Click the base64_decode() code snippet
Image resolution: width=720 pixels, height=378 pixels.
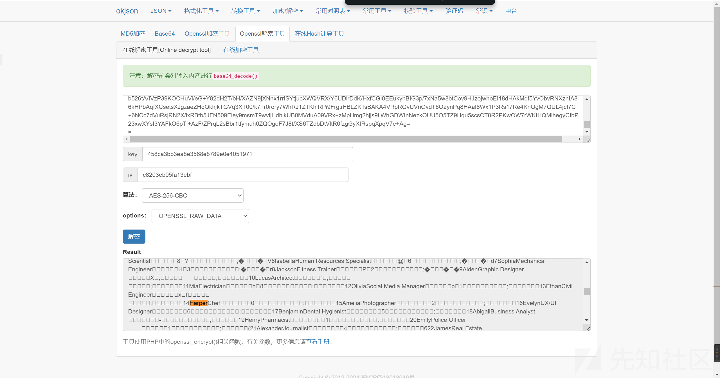pyautogui.click(x=236, y=76)
